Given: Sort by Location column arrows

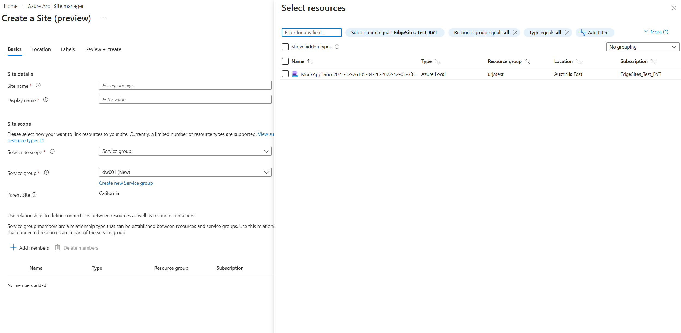Looking at the screenshot, I should (x=579, y=61).
